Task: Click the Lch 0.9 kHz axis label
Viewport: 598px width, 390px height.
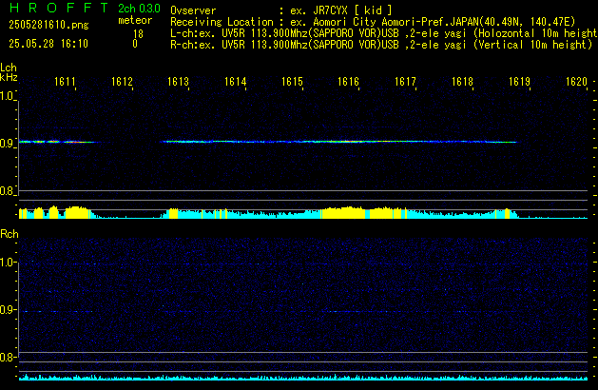Action: (7, 144)
